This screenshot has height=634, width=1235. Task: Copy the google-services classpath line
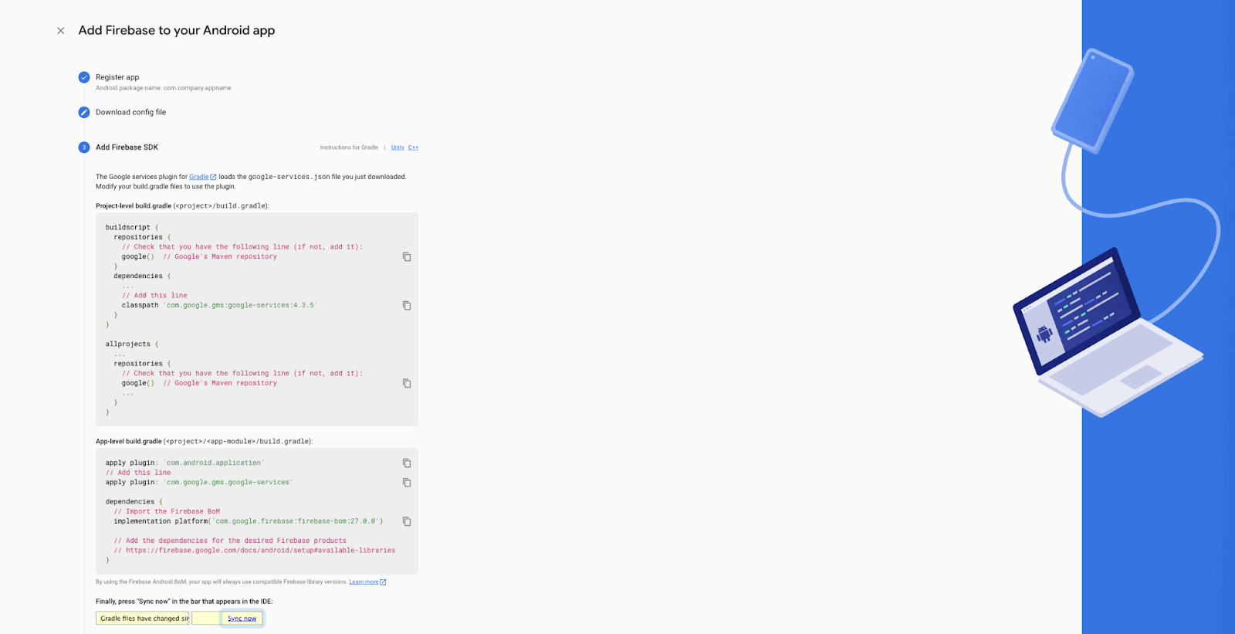407,306
